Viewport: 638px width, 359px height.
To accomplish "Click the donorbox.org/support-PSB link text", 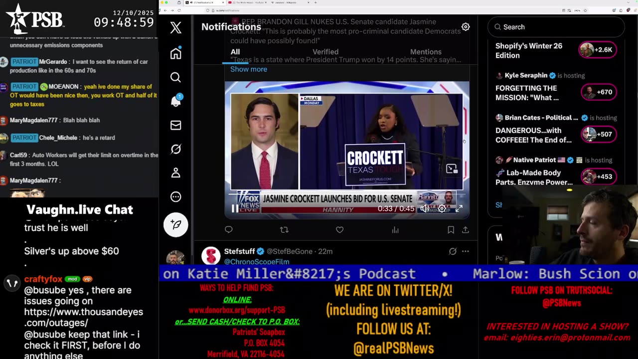I will pos(237,310).
